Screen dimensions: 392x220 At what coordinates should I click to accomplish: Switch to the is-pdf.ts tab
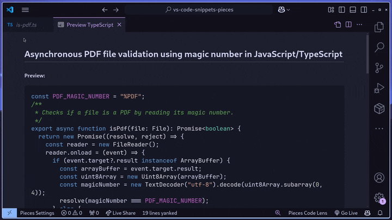(x=26, y=24)
